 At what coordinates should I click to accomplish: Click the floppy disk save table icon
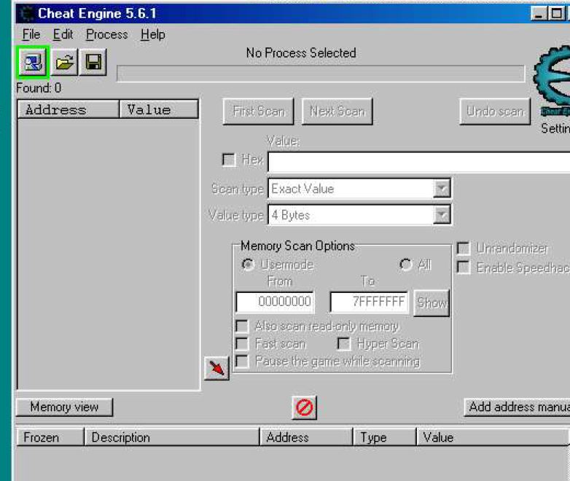point(93,62)
